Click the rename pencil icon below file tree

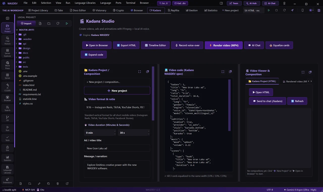(x=39, y=184)
